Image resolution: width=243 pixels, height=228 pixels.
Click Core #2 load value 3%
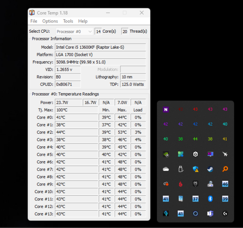pos(138,132)
